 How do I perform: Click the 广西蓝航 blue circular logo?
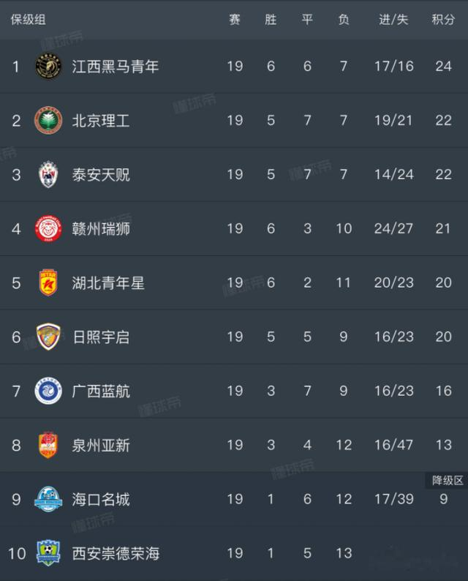point(49,391)
